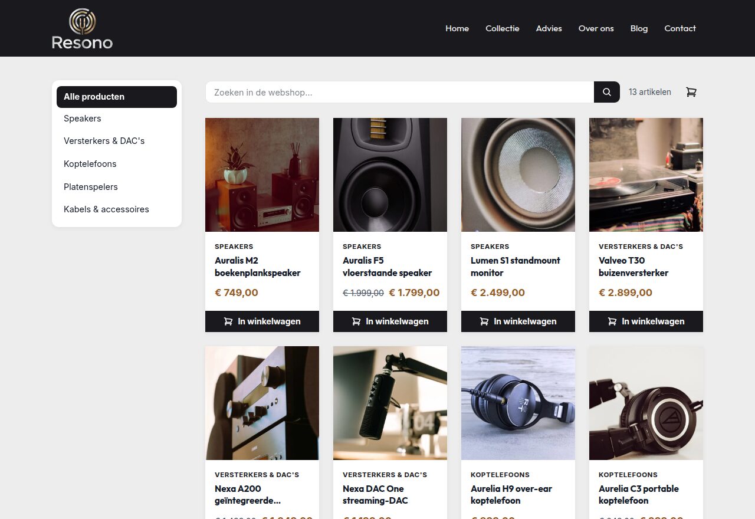Click the € 749,00 price
755x519 pixels.
tap(237, 293)
